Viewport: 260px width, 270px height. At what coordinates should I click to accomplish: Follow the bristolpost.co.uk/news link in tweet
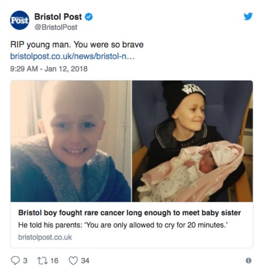tap(72, 56)
